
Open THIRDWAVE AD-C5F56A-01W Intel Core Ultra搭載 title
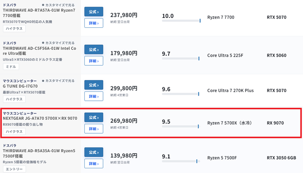(x=39, y=51)
